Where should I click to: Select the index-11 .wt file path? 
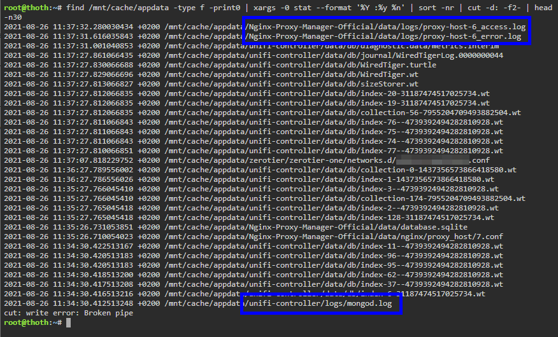[x=334, y=247]
